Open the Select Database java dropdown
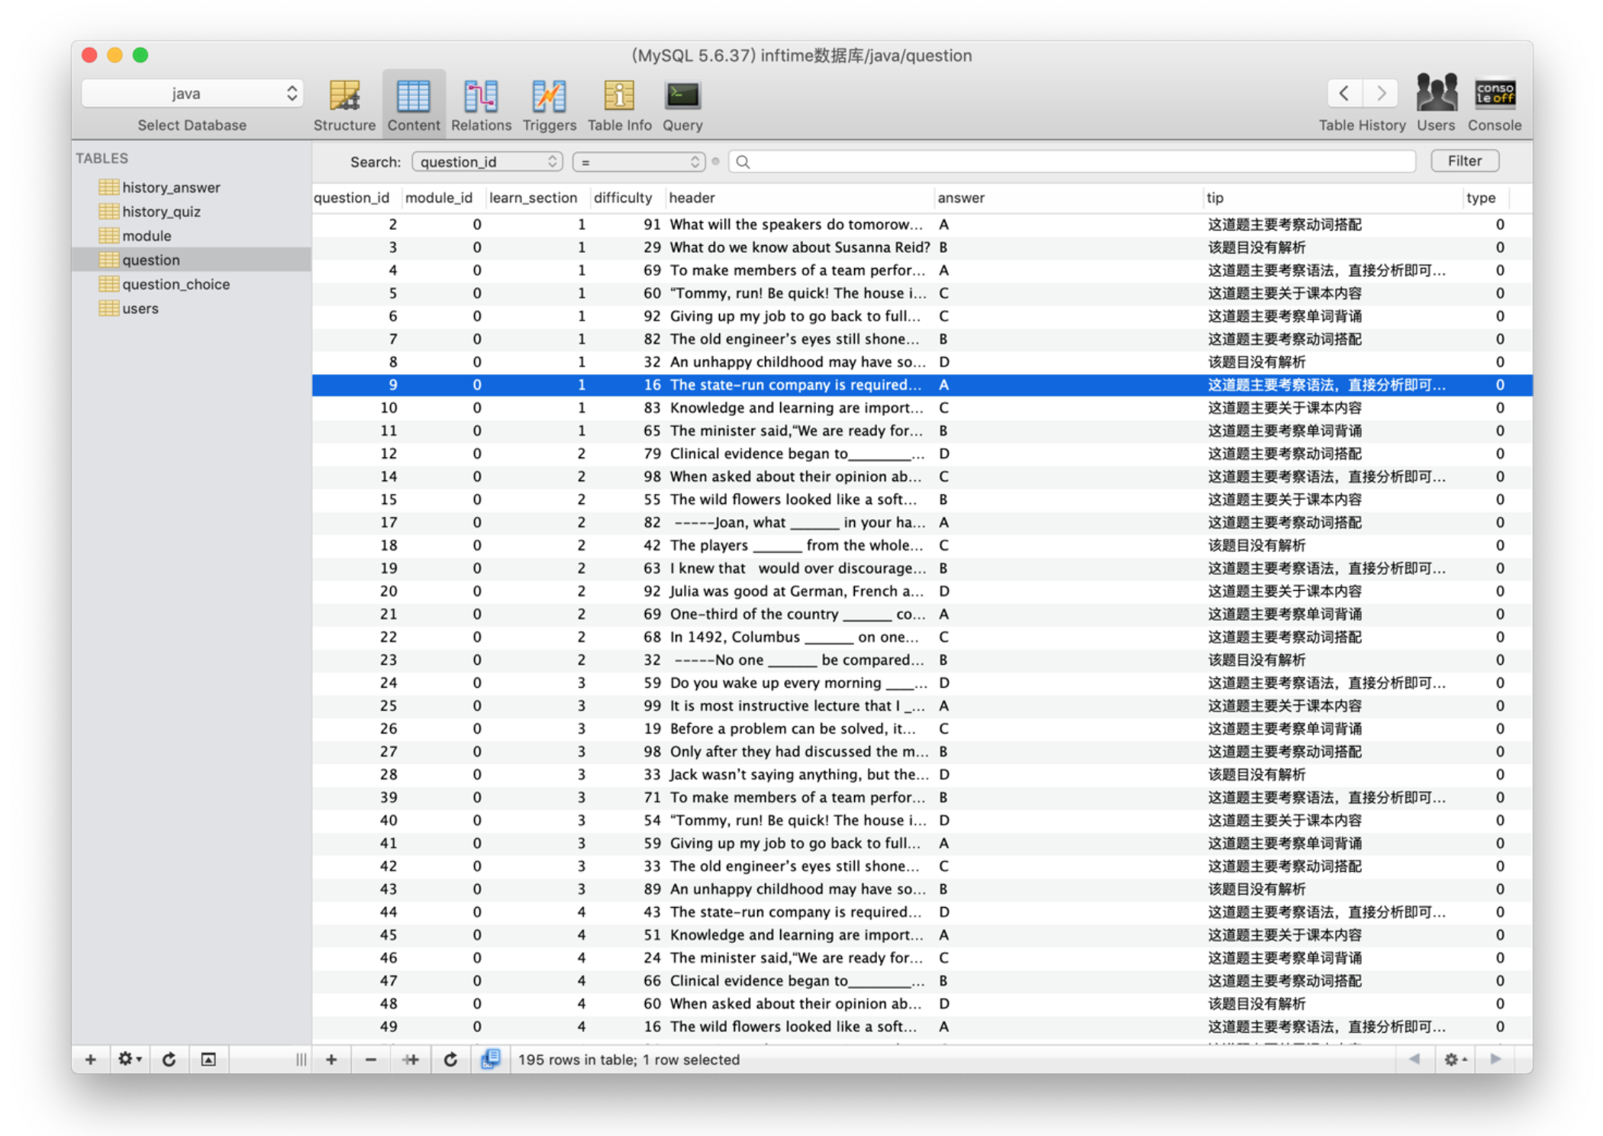This screenshot has height=1136, width=1603. 192,94
